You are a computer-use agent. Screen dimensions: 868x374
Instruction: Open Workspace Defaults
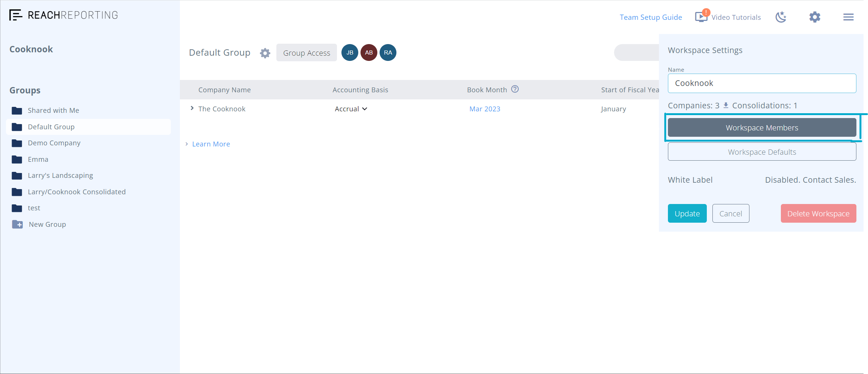click(762, 152)
